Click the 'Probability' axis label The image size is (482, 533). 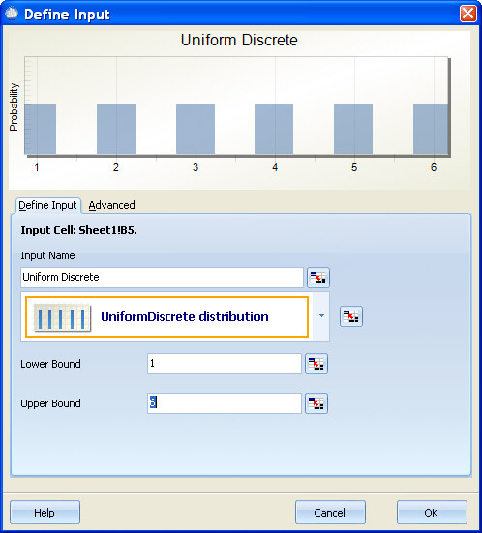tap(14, 107)
